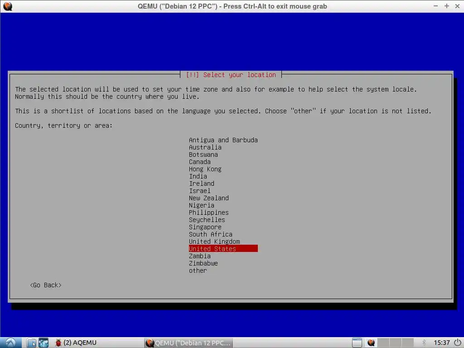Viewport: 464px width, 348px height.
Task: Maximize the QEMU window
Action: pos(446,6)
